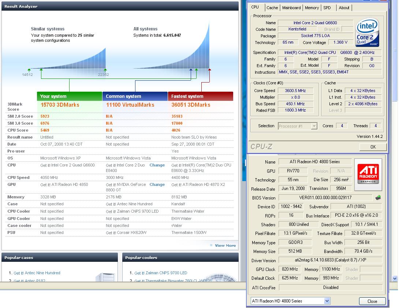Click View More link

tap(225, 246)
